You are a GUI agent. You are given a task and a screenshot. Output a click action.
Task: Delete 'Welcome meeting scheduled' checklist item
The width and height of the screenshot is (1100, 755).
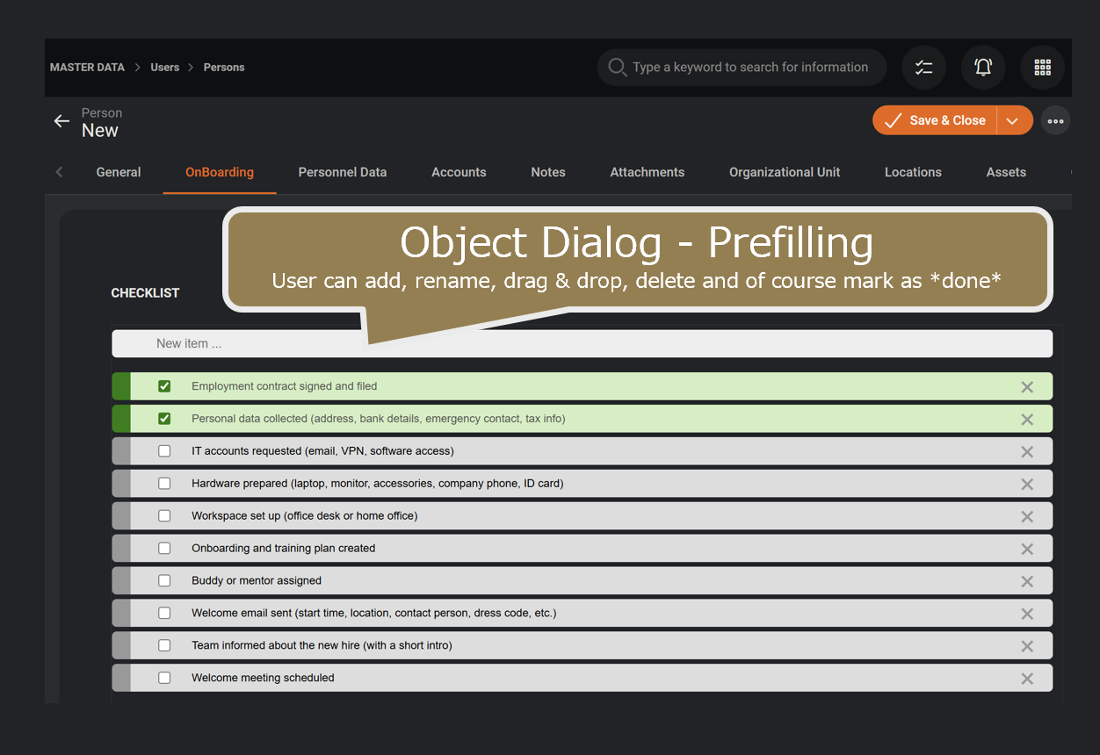pos(1027,679)
